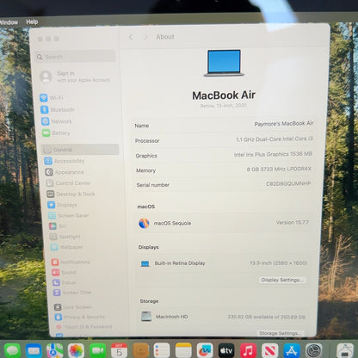Image resolution: width=358 pixels, height=358 pixels.
Task: Click the Built-in Retina Display row icon
Action: pos(145,263)
